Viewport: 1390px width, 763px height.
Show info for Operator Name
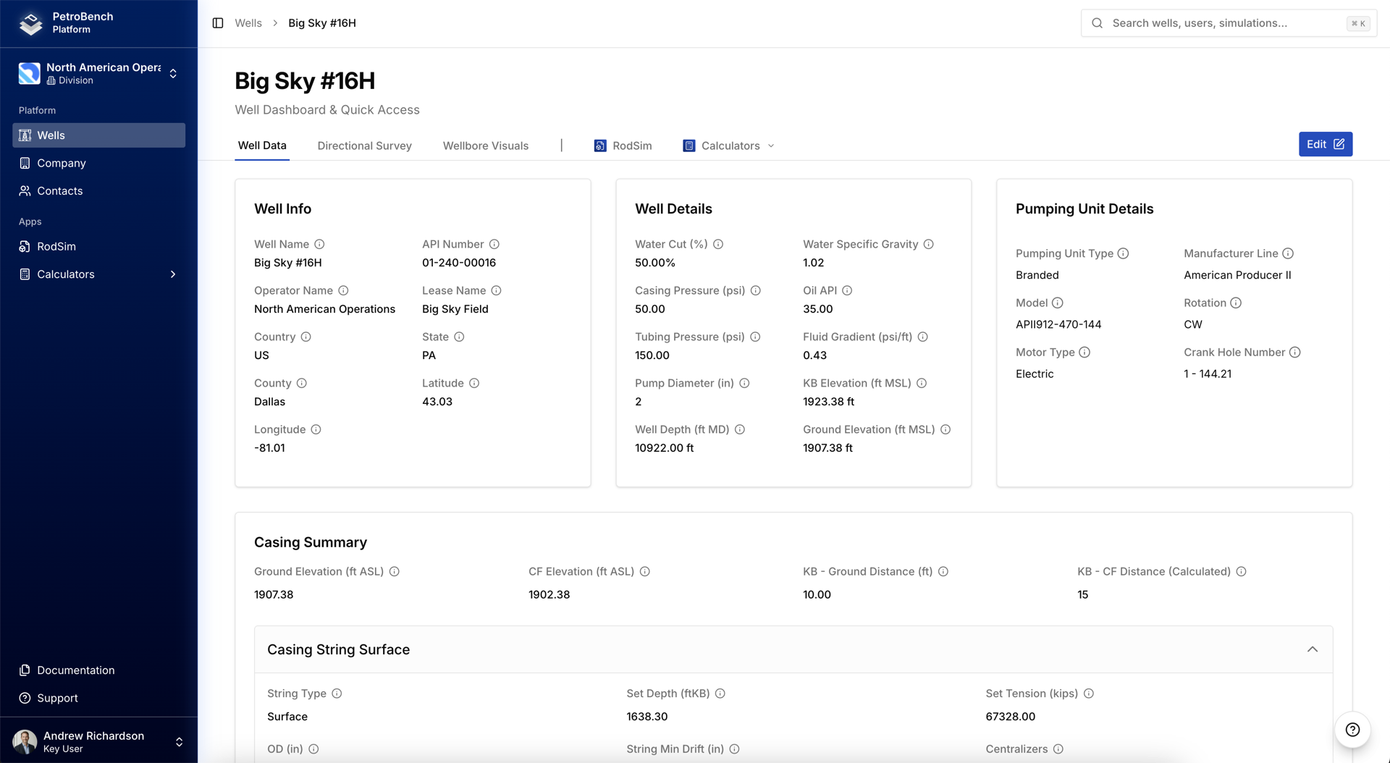click(x=343, y=291)
